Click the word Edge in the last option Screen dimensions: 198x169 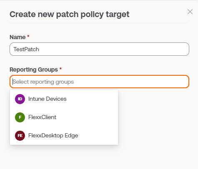tap(72, 136)
